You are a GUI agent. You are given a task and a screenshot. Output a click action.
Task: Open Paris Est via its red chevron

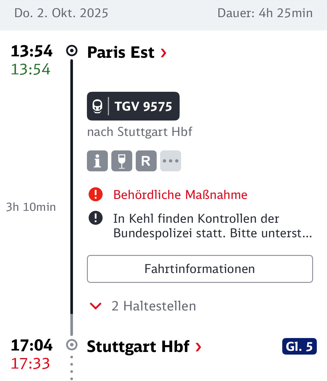click(x=164, y=53)
